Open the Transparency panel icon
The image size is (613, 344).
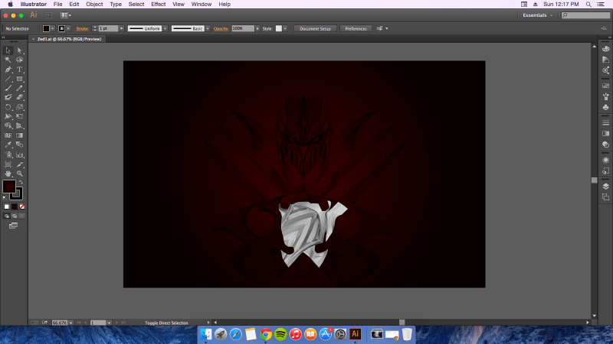[x=605, y=144]
